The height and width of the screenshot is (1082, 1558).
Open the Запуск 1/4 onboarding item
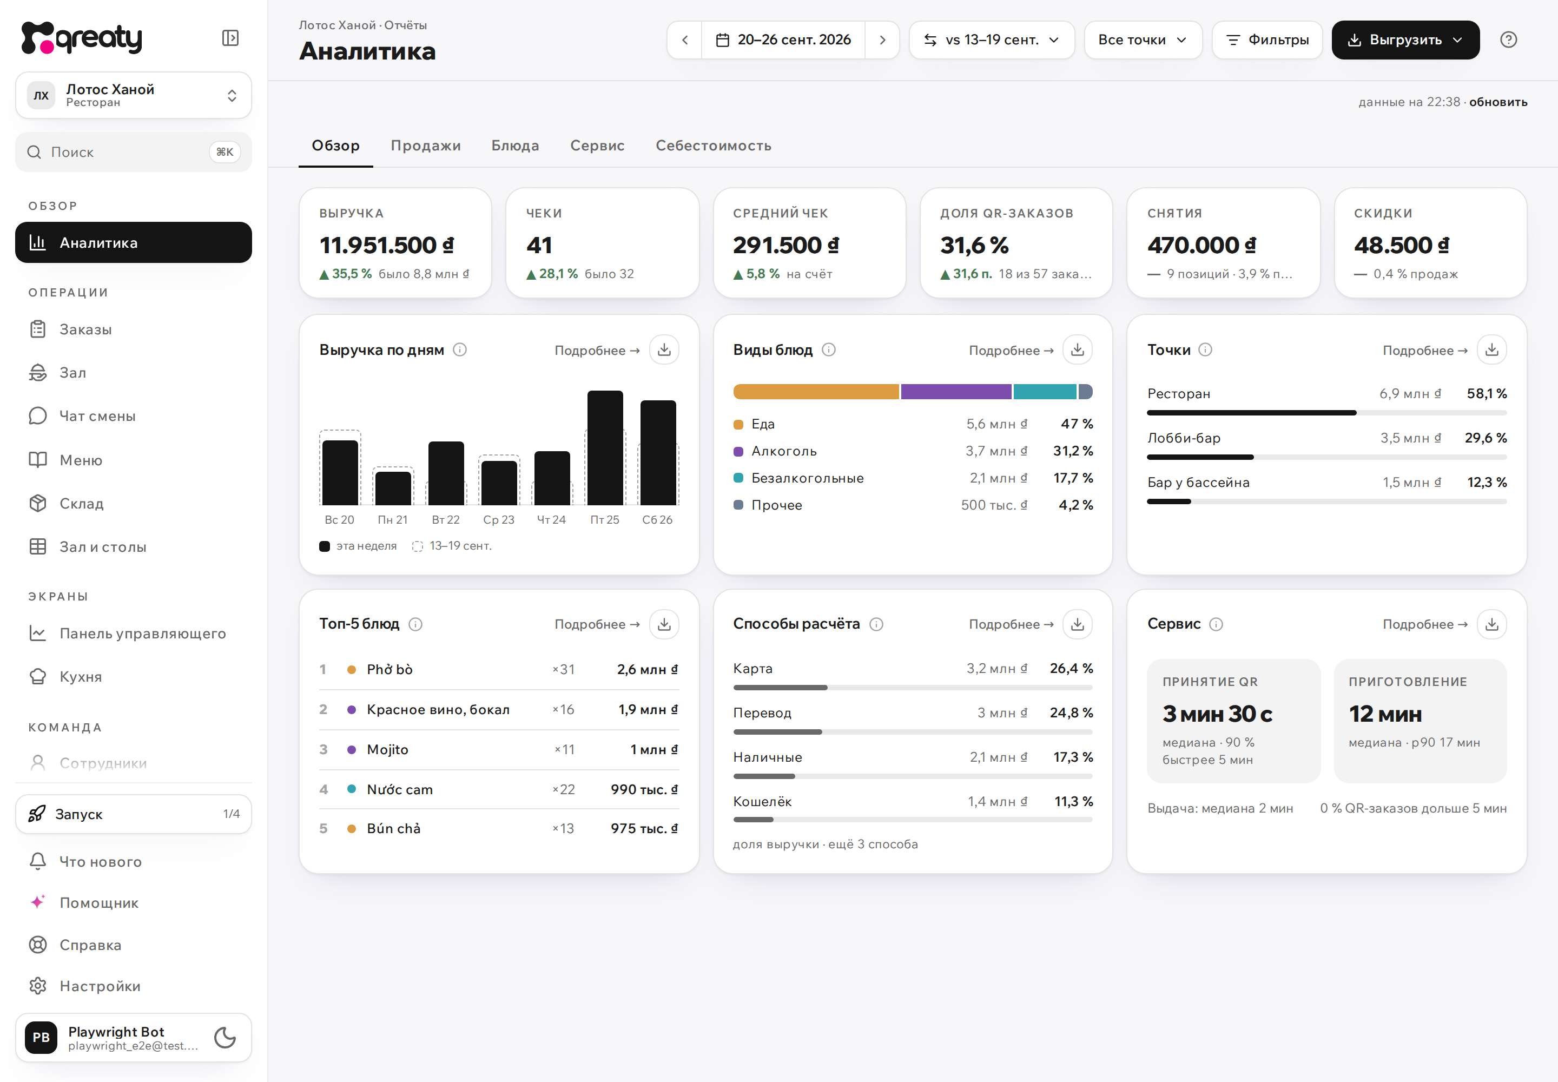[x=134, y=814]
